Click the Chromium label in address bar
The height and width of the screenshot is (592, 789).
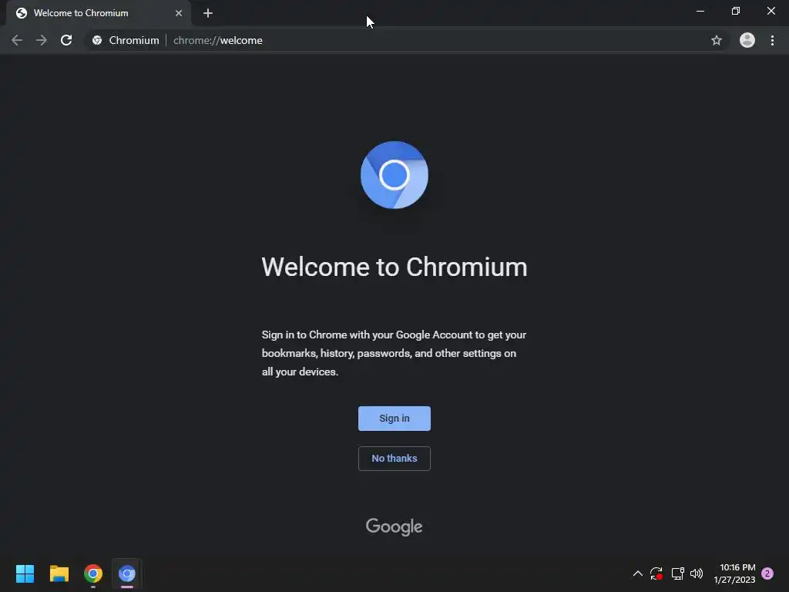click(134, 40)
